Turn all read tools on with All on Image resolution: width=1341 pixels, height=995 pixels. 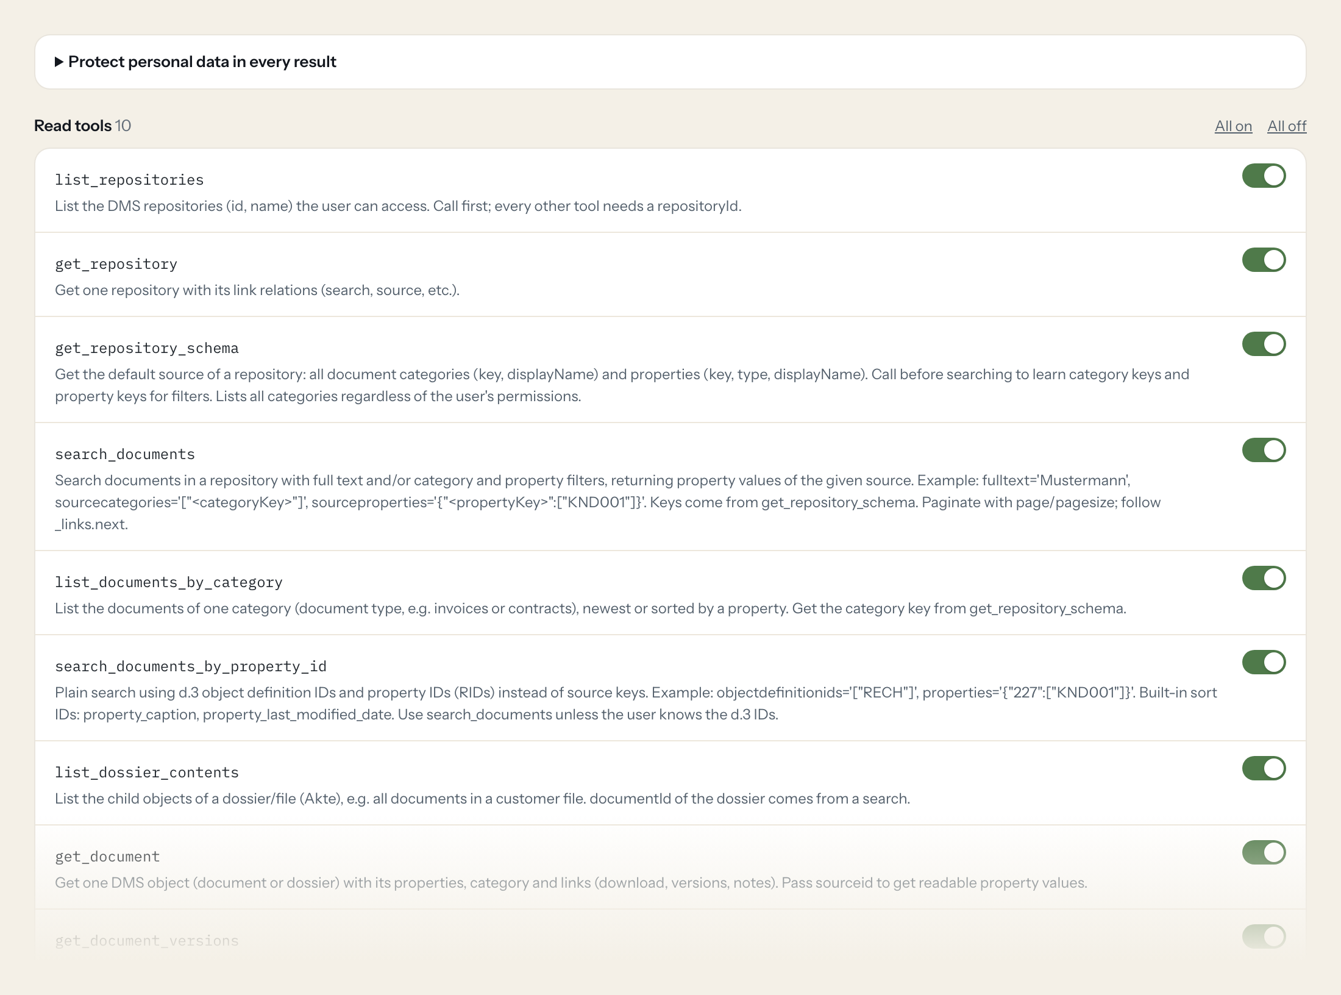tap(1233, 126)
